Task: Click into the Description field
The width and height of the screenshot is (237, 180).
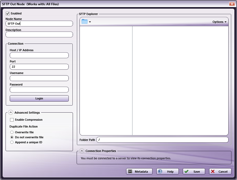Action: click(x=39, y=34)
